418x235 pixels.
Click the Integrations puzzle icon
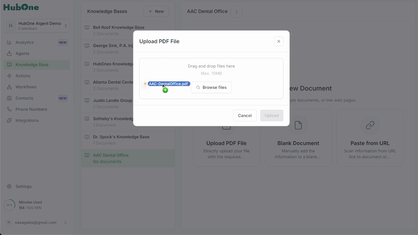[9, 120]
